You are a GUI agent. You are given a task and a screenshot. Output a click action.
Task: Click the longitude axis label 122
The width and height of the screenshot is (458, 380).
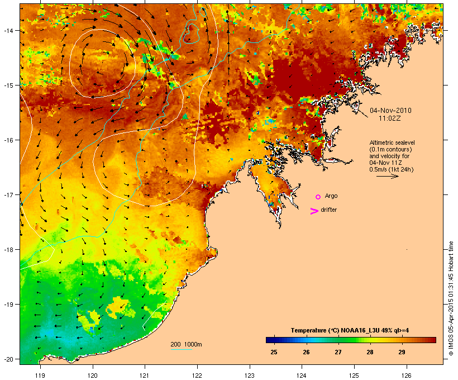click(197, 376)
